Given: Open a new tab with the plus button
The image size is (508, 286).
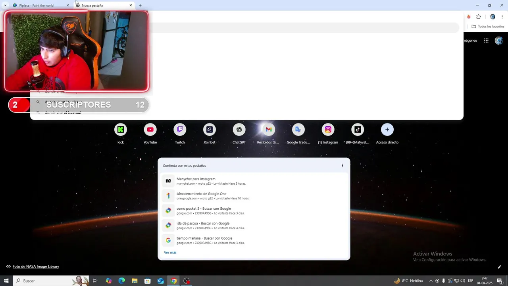Looking at the screenshot, I should coord(140,6).
